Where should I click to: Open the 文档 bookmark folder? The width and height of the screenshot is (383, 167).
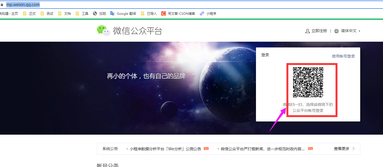click(x=64, y=13)
